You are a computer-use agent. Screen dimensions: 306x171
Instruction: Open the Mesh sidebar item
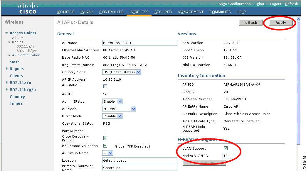[15, 62]
